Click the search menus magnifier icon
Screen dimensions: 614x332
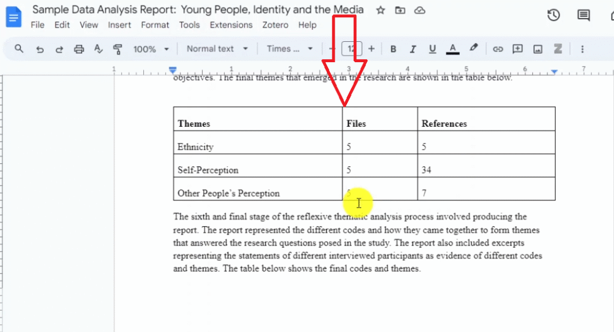coord(19,49)
